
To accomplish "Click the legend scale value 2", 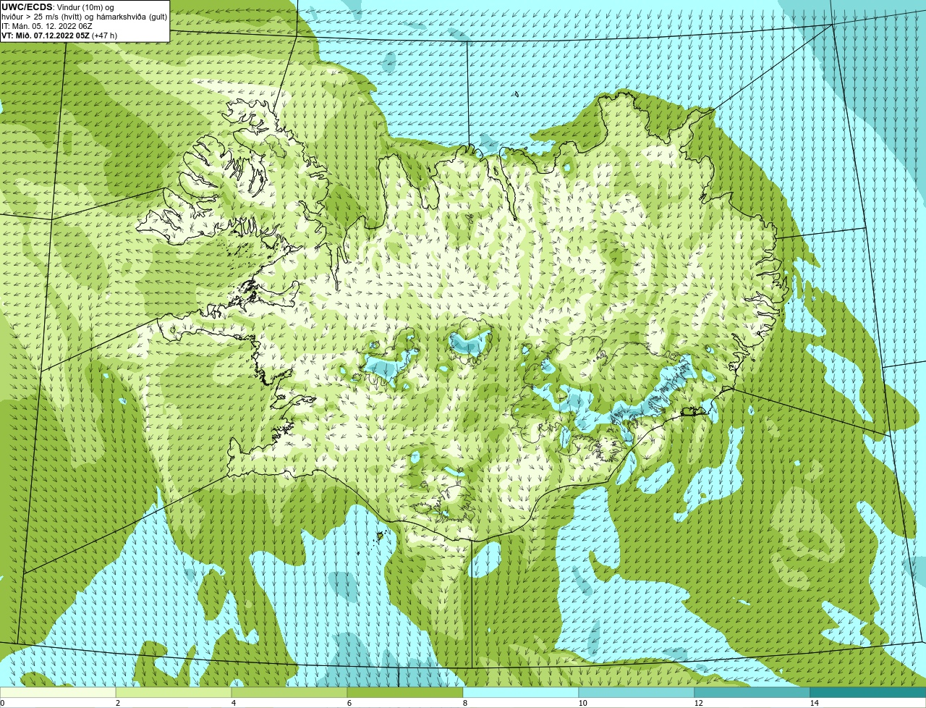I will (117, 703).
